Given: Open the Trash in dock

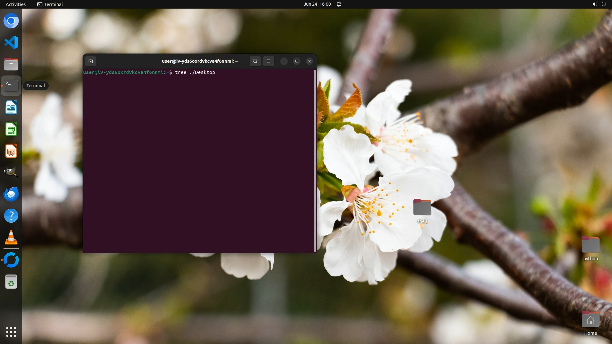Looking at the screenshot, I should [11, 282].
